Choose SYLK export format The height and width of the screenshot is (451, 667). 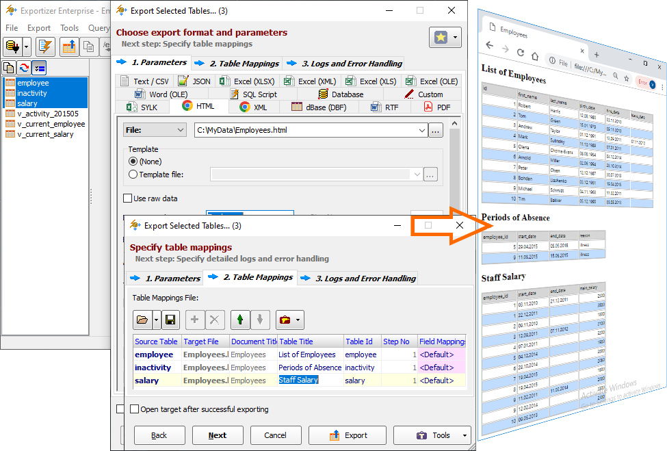(142, 107)
